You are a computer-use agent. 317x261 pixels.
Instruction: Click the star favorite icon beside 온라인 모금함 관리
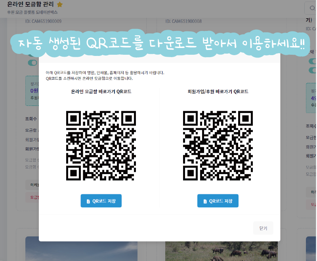(x=60, y=4)
